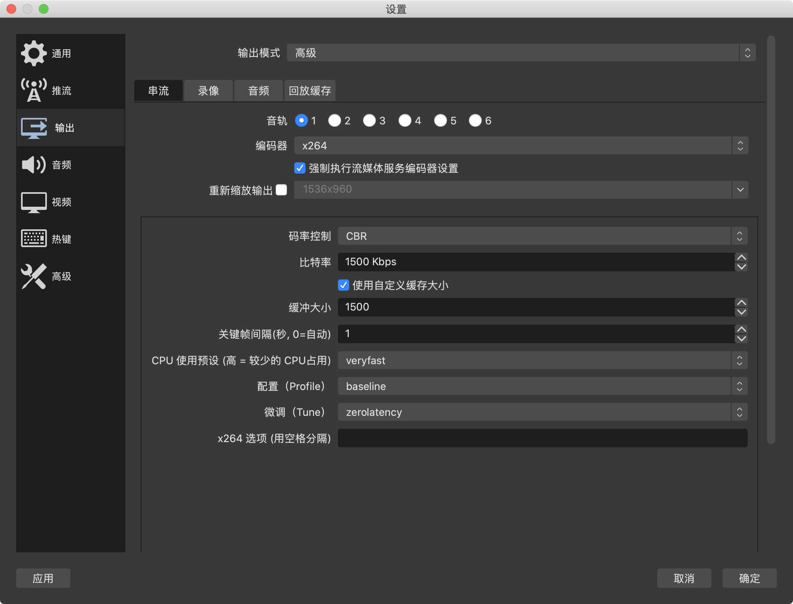Toggle 使用自定义缓存大小 checkbox

click(343, 285)
